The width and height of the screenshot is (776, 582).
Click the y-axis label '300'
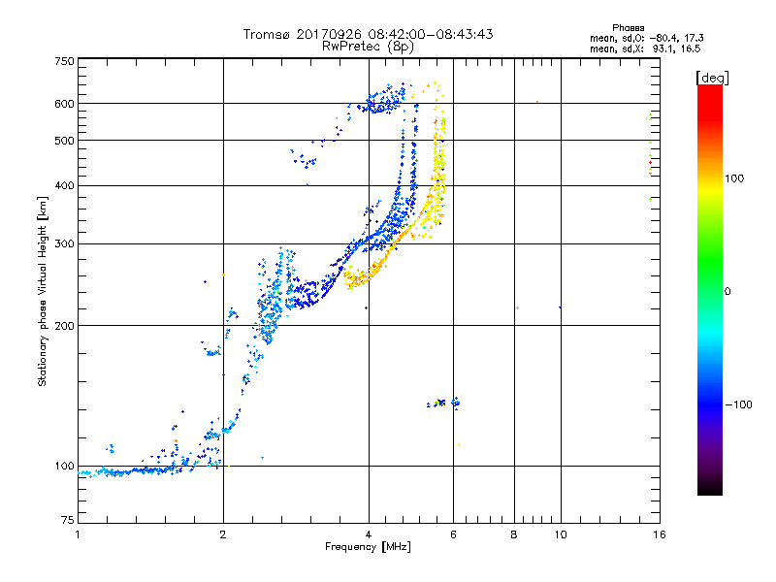[64, 243]
